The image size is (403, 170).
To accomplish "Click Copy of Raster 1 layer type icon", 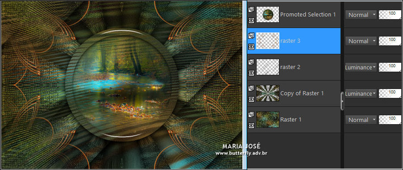I will click(x=251, y=88).
